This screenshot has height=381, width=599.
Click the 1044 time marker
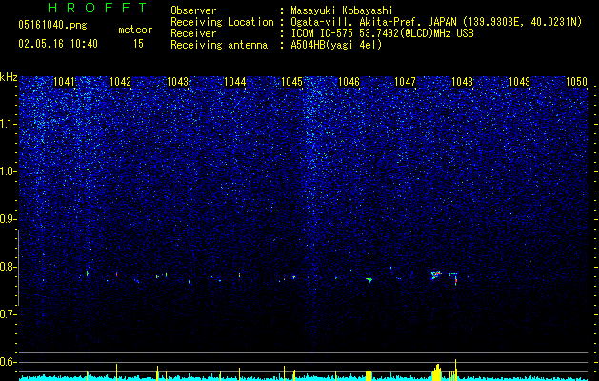click(234, 82)
